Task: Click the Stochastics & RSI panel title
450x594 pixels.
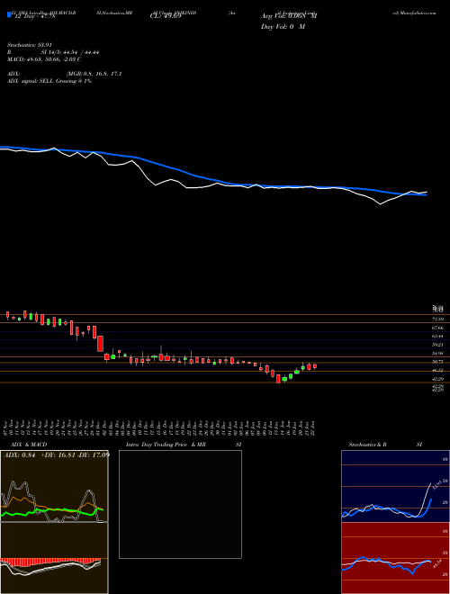Action: pyautogui.click(x=385, y=445)
